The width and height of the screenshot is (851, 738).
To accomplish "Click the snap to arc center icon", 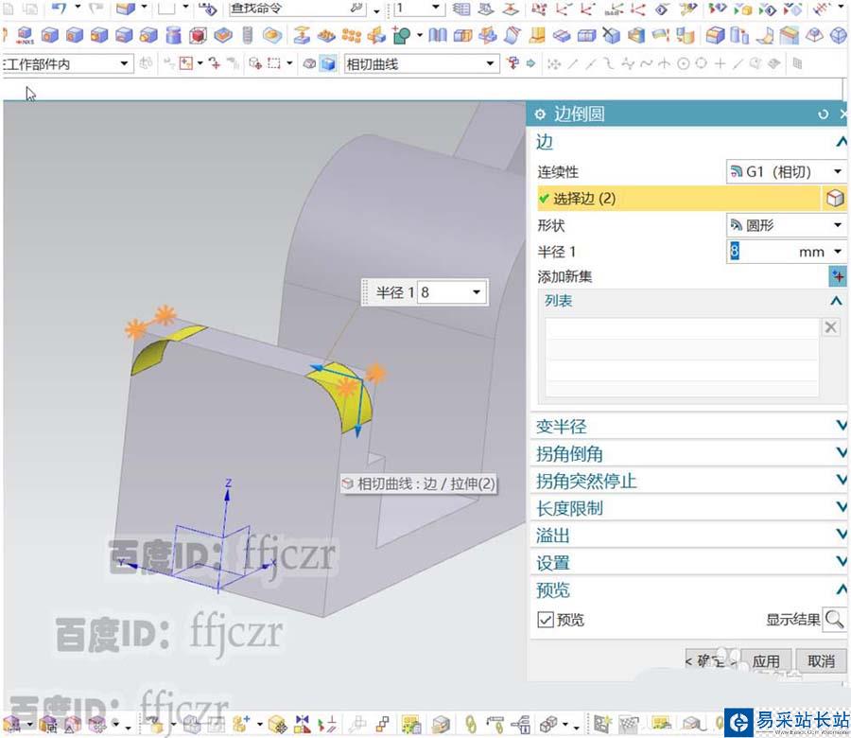I will (x=684, y=64).
